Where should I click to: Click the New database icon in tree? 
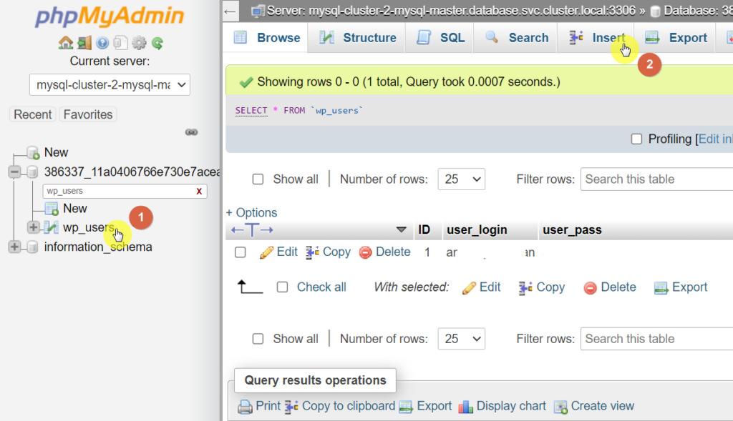tap(33, 153)
